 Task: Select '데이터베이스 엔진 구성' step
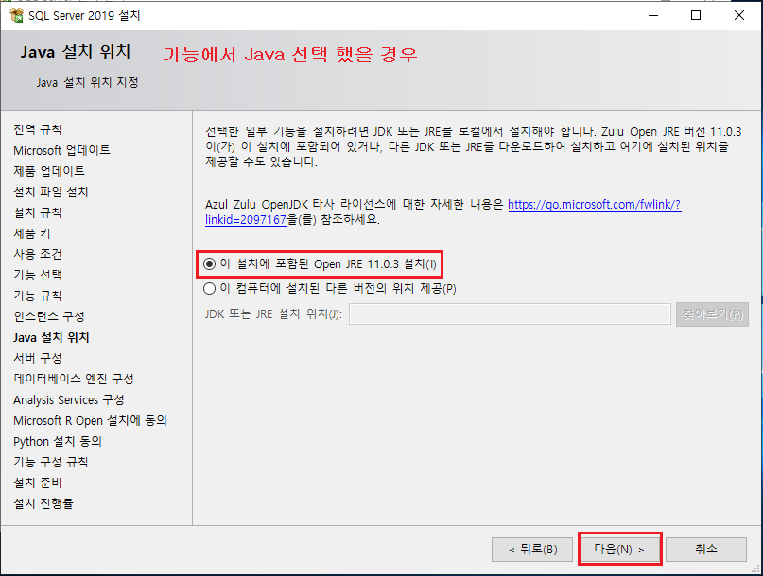coord(74,379)
